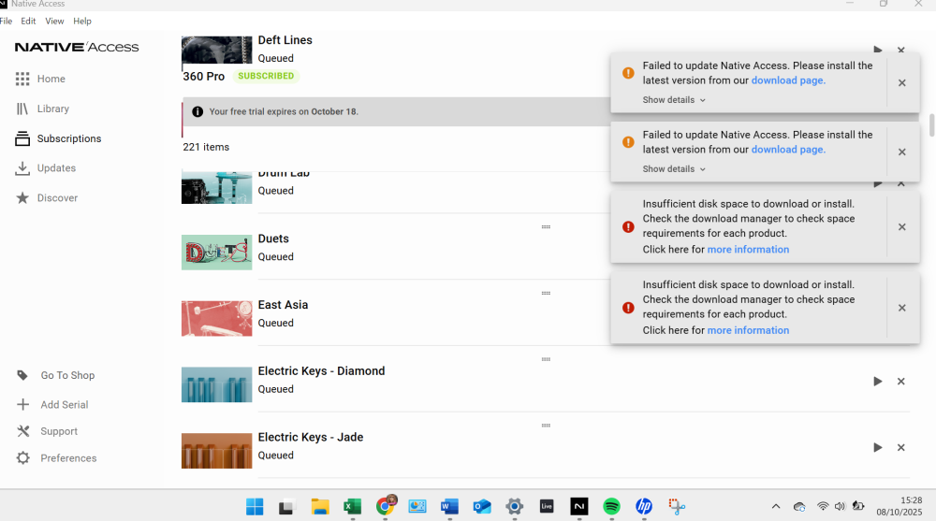This screenshot has height=521, width=936.
Task: Resume Electric Keys - Jade download
Action: pos(878,448)
